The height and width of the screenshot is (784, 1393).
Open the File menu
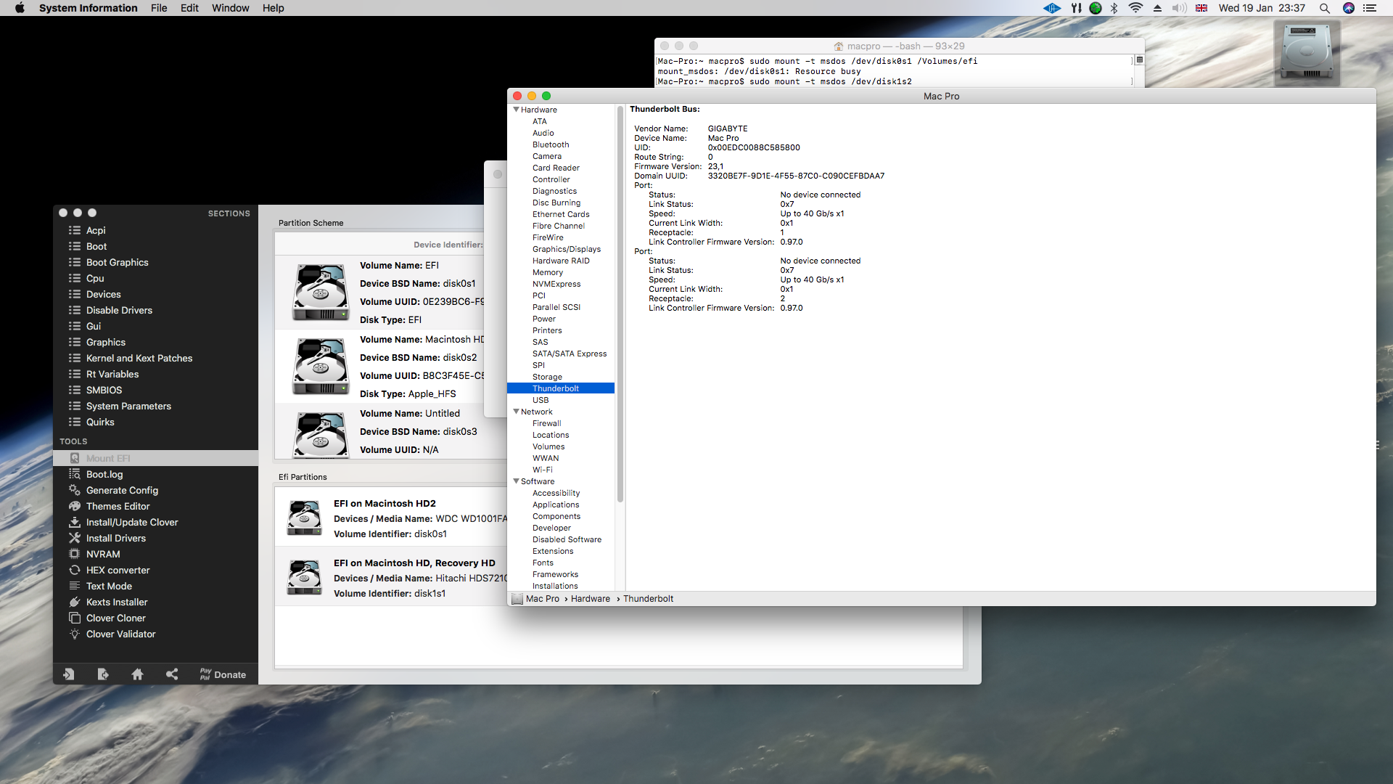click(159, 8)
